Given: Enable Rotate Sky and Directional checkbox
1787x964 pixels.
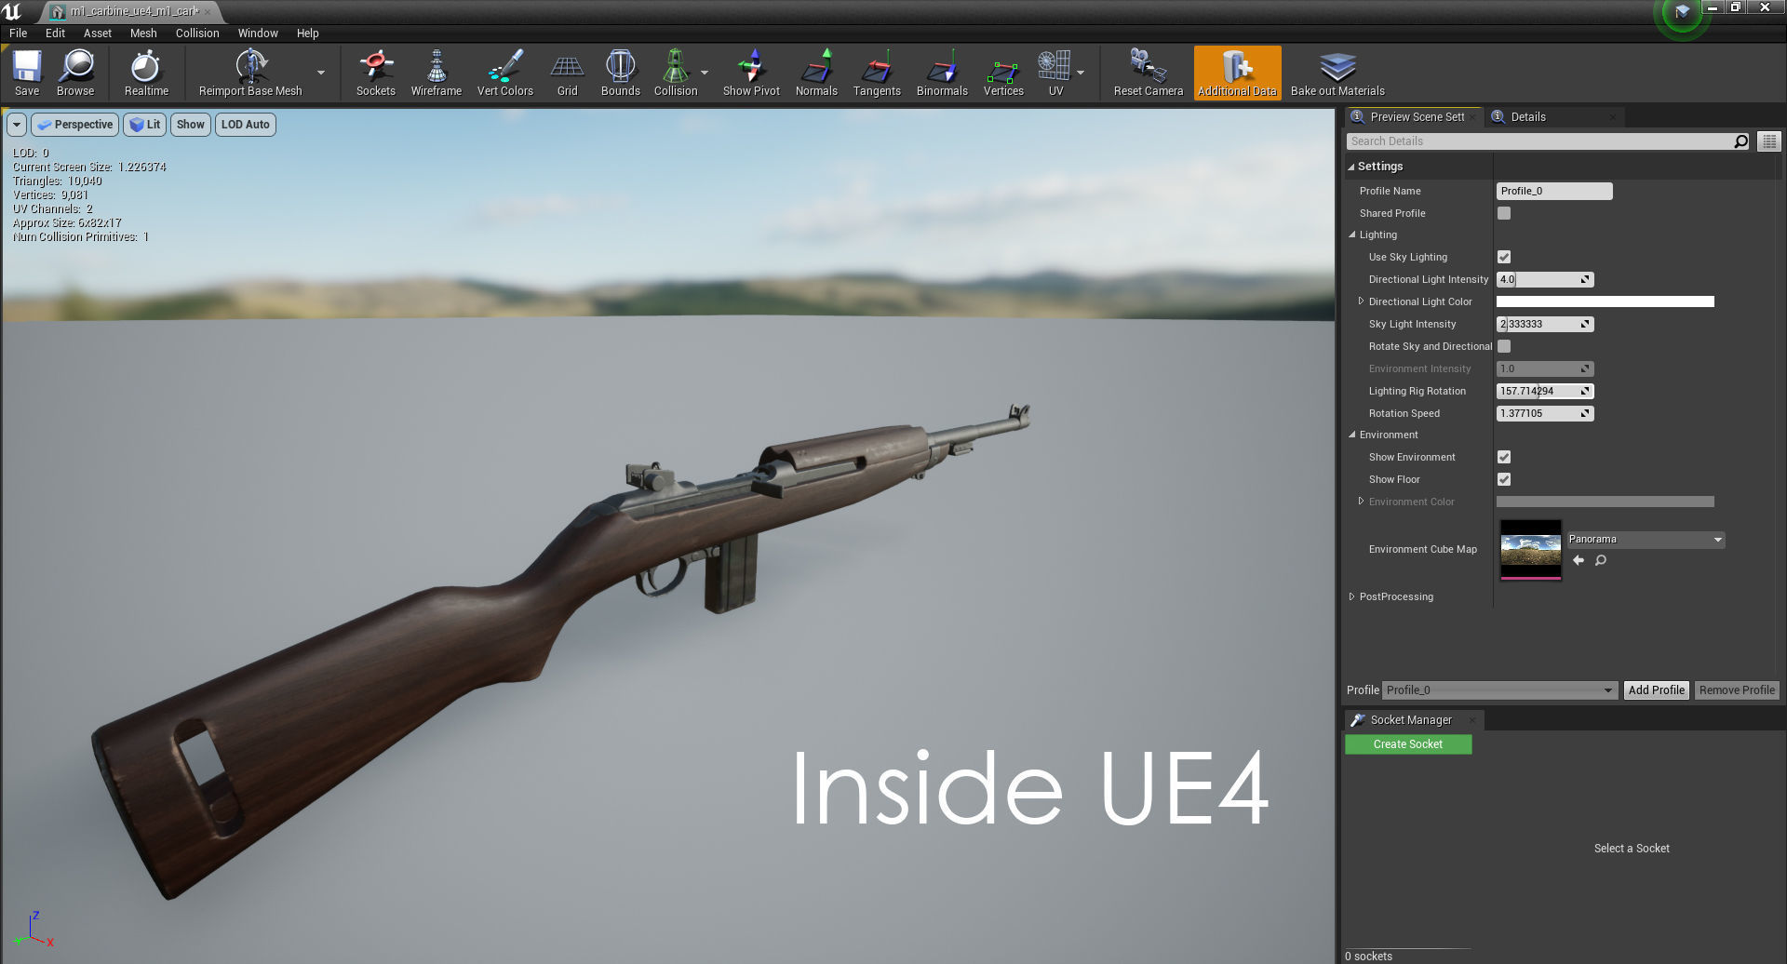Looking at the screenshot, I should (x=1504, y=346).
